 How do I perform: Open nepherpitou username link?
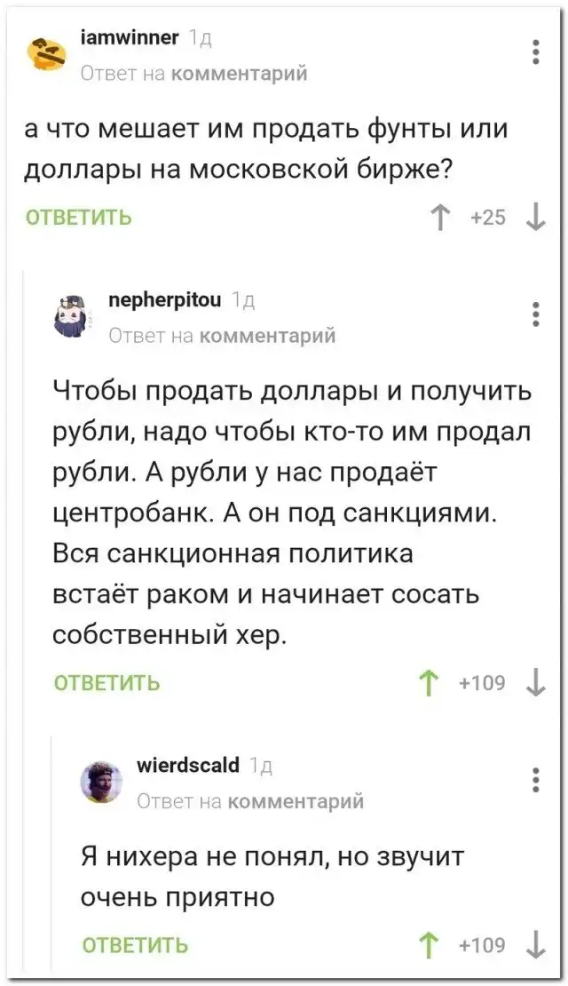click(163, 301)
